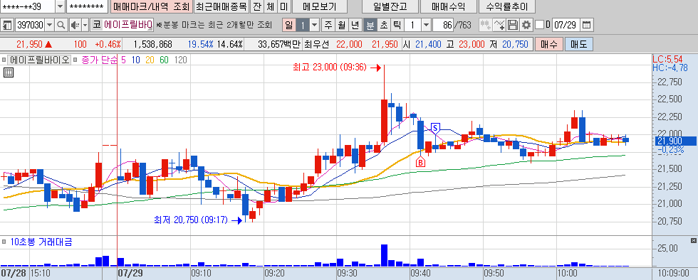Click the stock list panel icon
This screenshot has height=280, width=698.
pyautogui.click(x=6, y=25)
